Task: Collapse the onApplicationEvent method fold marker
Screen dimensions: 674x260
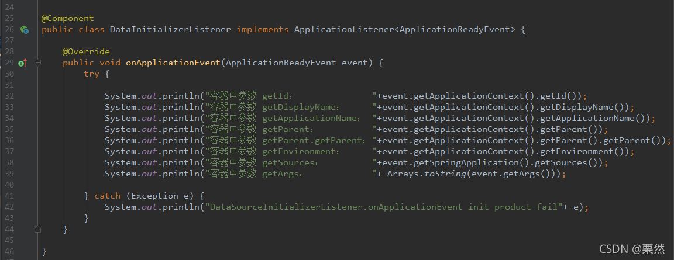Action: coord(37,63)
